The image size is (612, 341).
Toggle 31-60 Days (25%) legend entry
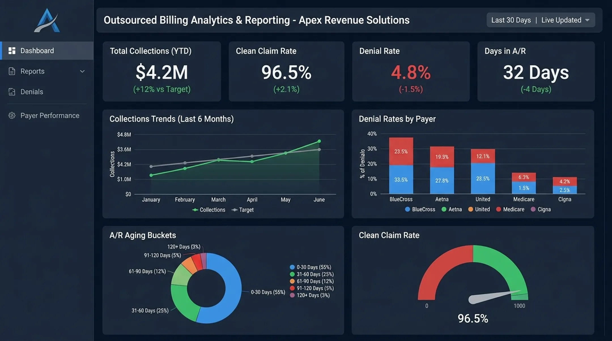[312, 274]
